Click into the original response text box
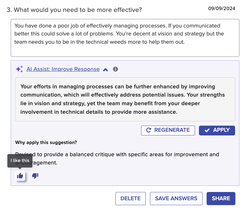The image size is (251, 214). pyautogui.click(x=125, y=38)
